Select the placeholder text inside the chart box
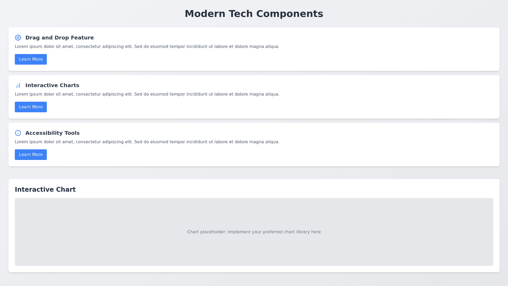508x286 pixels. 254,232
